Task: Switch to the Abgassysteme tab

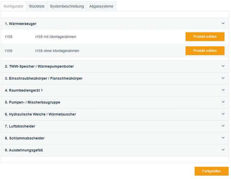Action: click(x=101, y=7)
